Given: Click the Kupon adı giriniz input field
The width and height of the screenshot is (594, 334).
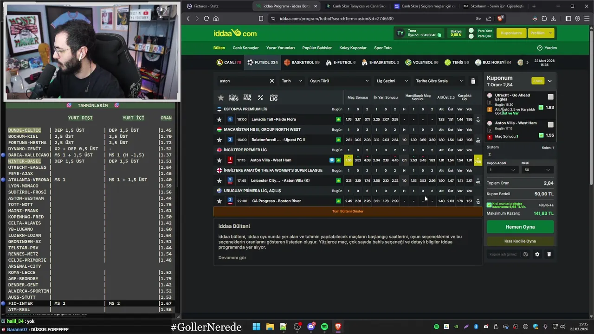Looking at the screenshot, I should click(x=503, y=254).
